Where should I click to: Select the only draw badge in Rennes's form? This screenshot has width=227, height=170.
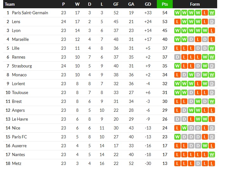point(177,57)
